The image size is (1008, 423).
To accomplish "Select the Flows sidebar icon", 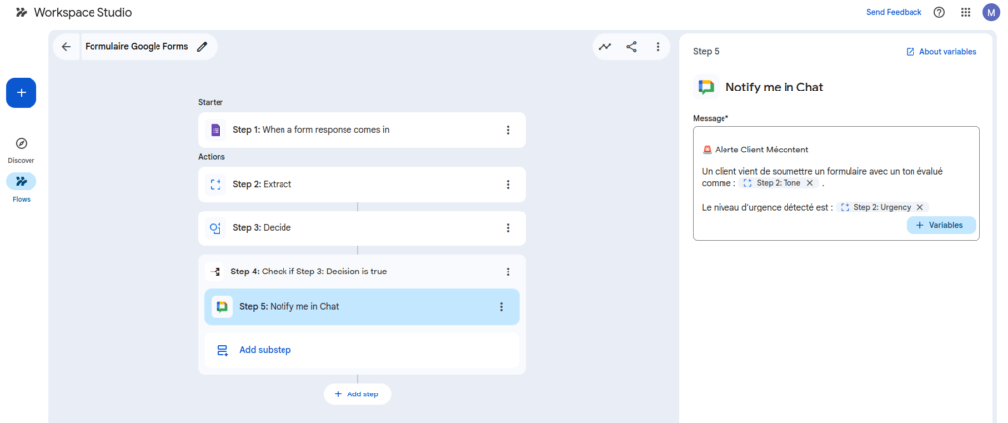I will tap(22, 181).
